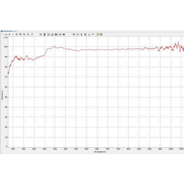Image resolution: width=184 pixels, height=184 pixels.
Task: Switch to the ReflectionView tab
Action: tap(9, 31)
